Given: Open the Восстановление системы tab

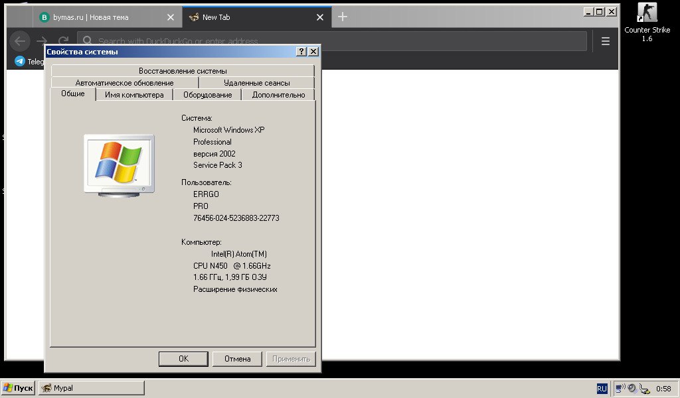Looking at the screenshot, I should tap(183, 71).
